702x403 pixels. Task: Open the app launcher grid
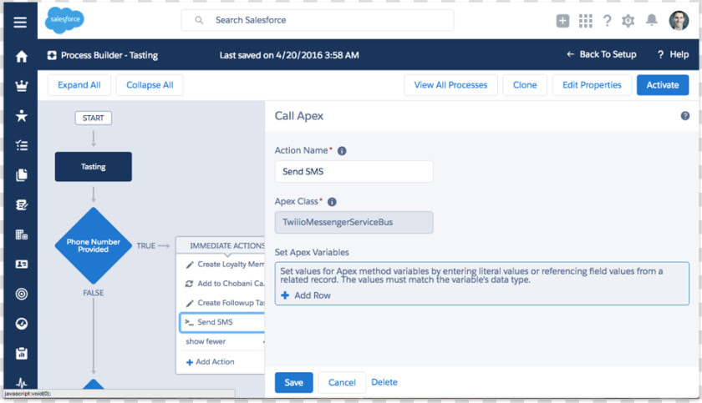pos(585,21)
